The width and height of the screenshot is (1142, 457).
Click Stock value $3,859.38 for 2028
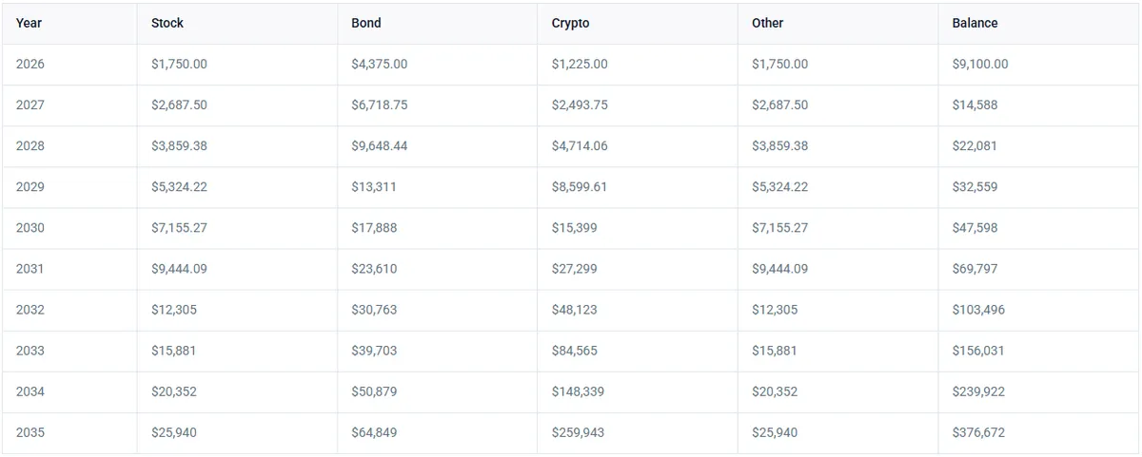coord(179,145)
